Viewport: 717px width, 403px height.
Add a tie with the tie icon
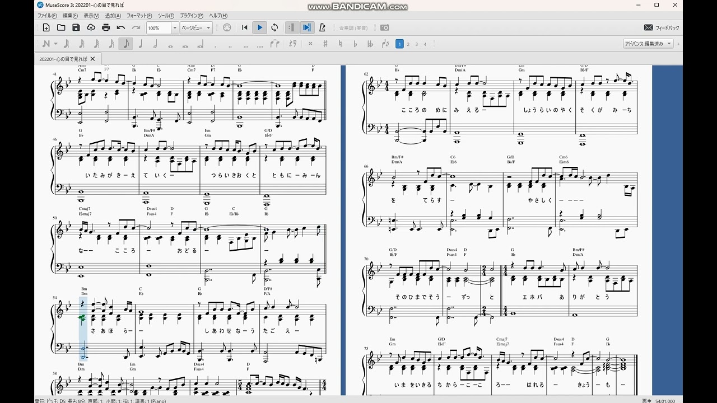coord(274,44)
